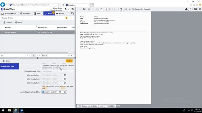Screen dimensions: 202x113
Task: Click the FW_ Resume Joe Candidate field
Action: pyautogui.click(x=88, y=106)
